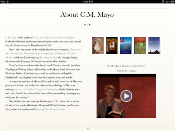Follow the C.M. Mayo author link
The height and width of the screenshot is (131, 175).
[11, 37]
